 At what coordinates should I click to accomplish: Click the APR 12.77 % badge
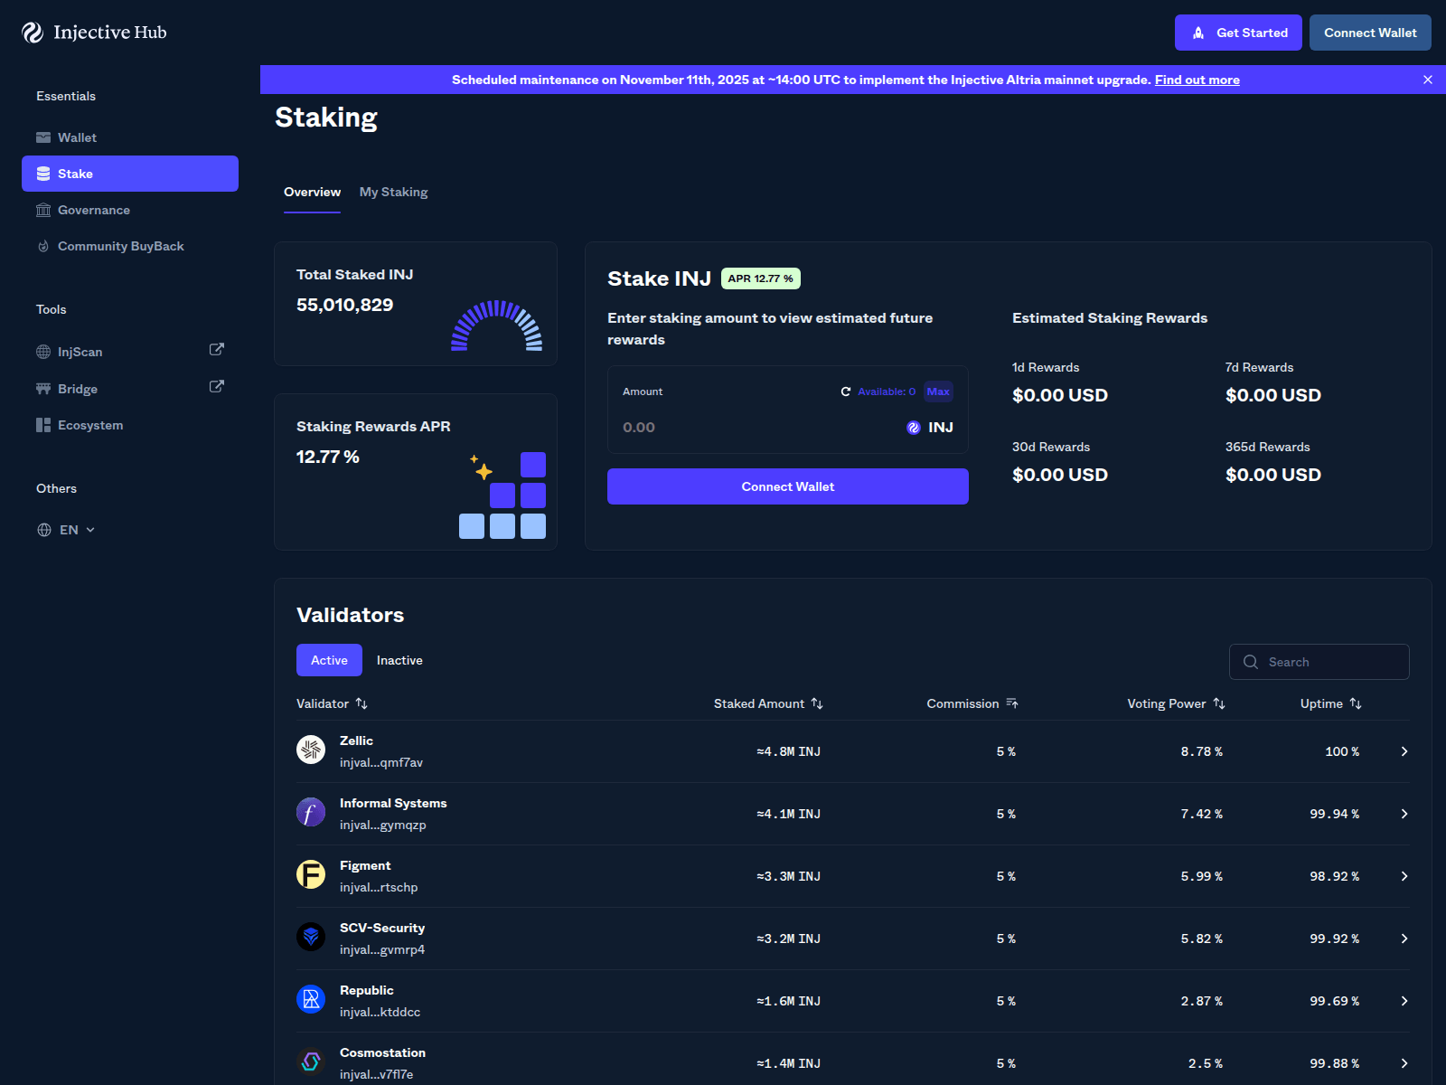coord(761,278)
